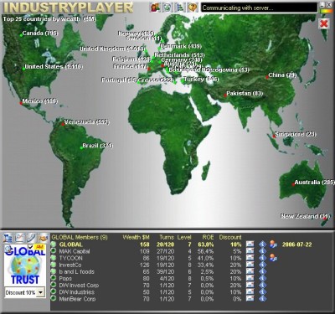Click the green status dot beside GLOBAL

coord(54,244)
